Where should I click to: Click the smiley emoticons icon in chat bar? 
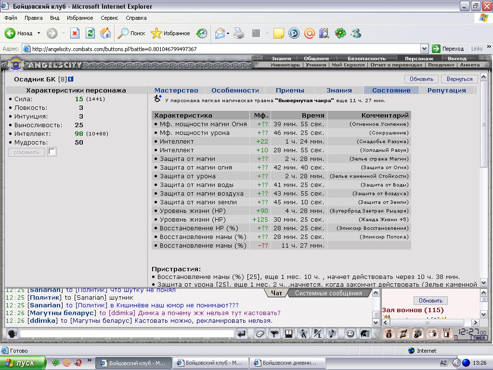tap(350, 333)
